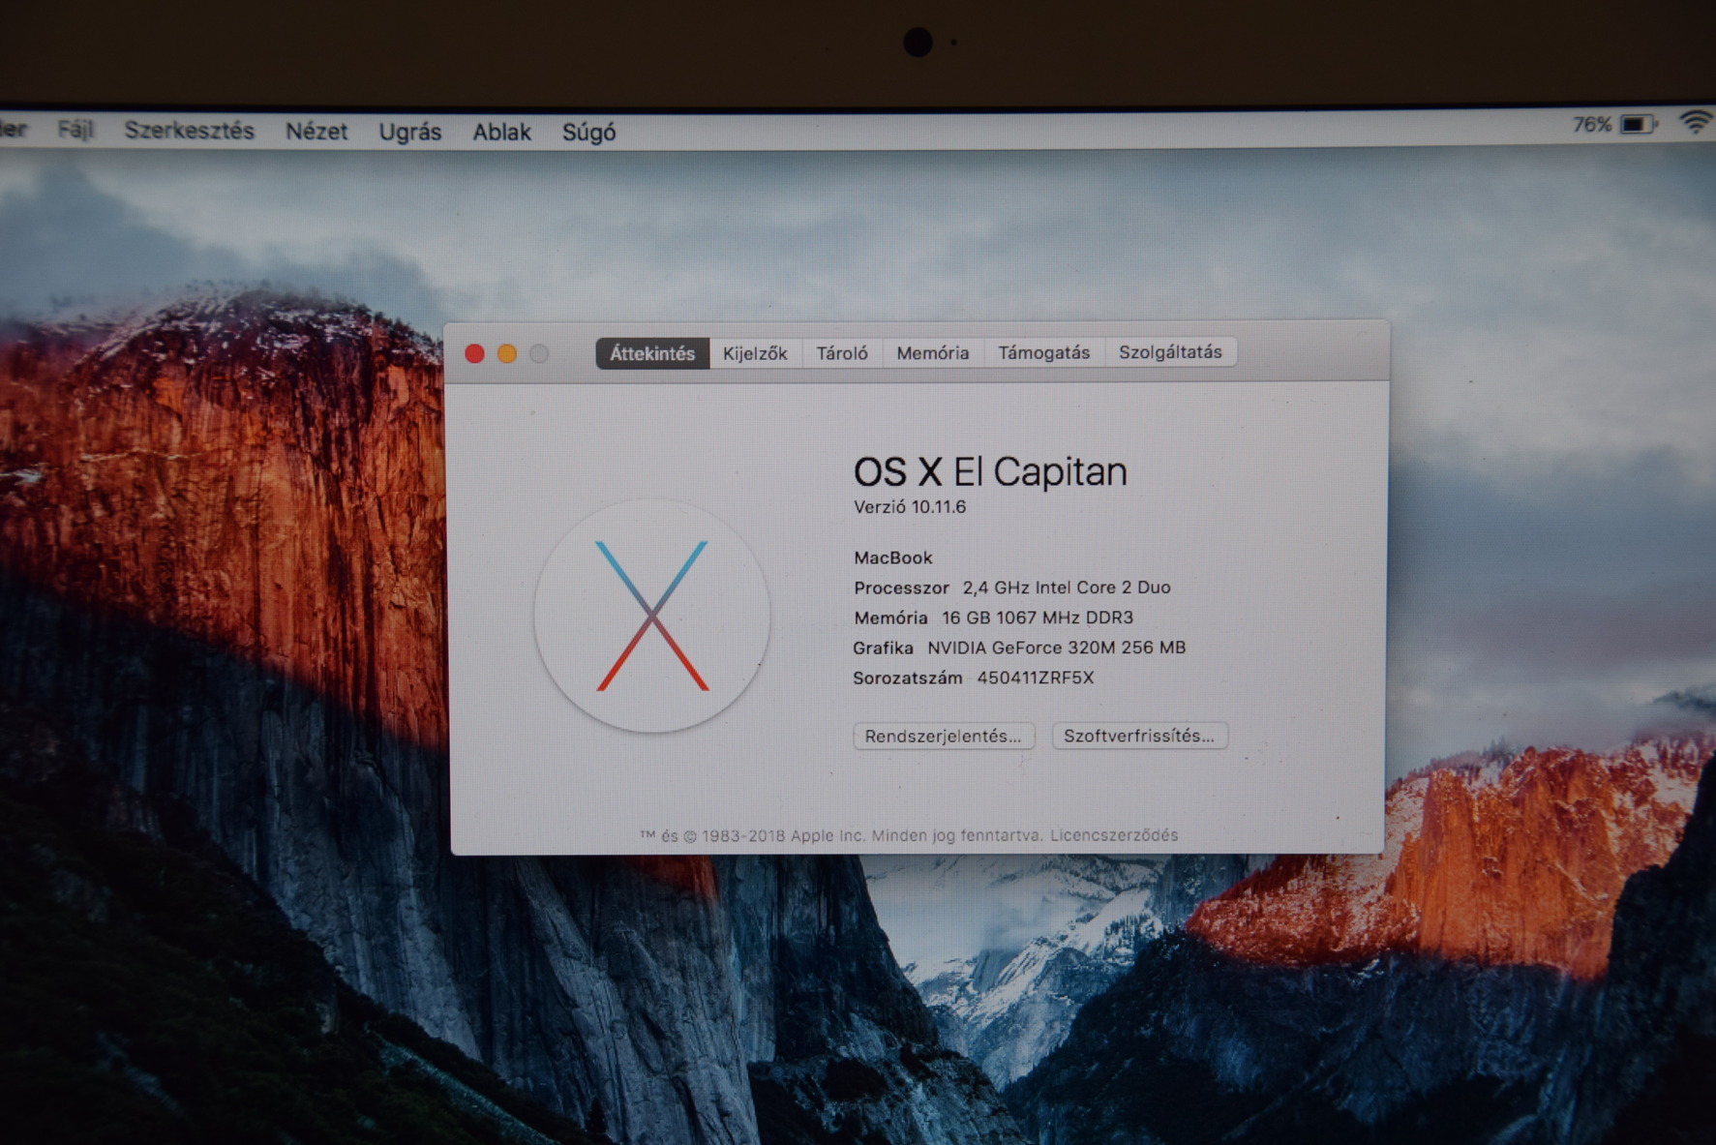The height and width of the screenshot is (1145, 1716).
Task: Open the Súgó help menu
Action: (589, 132)
